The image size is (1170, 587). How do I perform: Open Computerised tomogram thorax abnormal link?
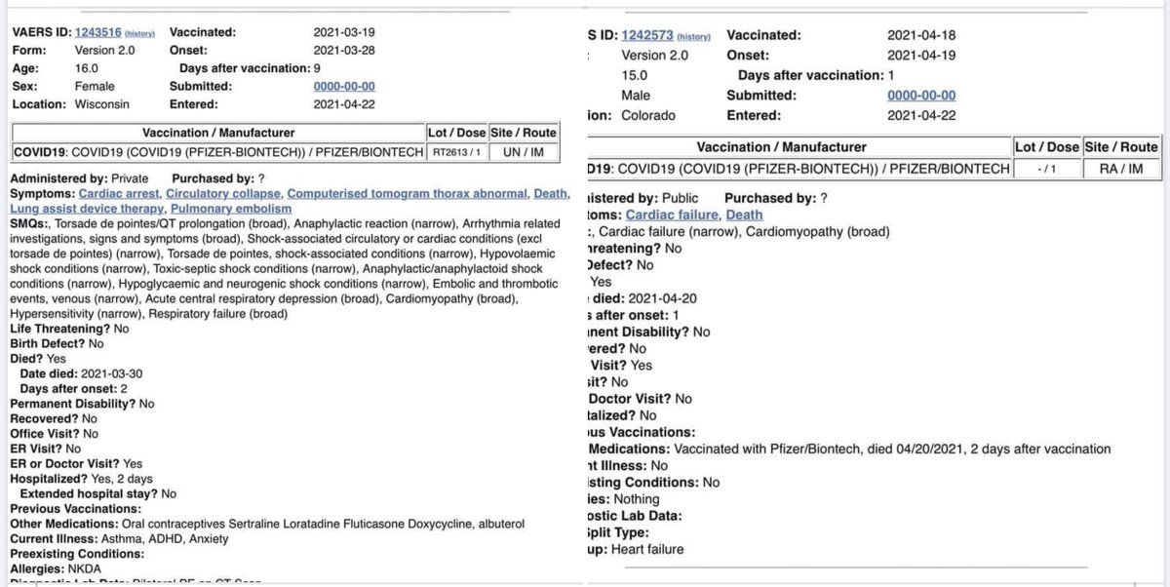[408, 194]
